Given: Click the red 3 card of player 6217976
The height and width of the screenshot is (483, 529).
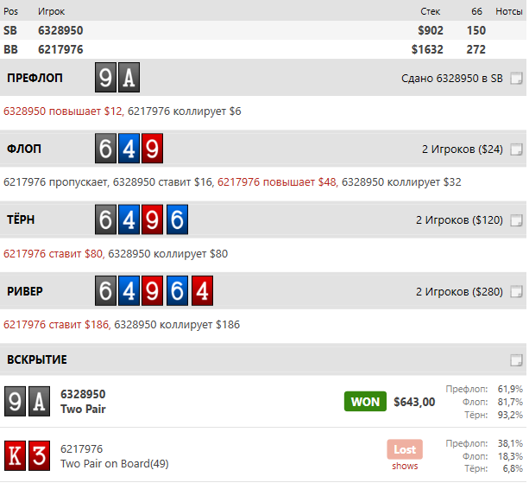Looking at the screenshot, I should point(39,455).
